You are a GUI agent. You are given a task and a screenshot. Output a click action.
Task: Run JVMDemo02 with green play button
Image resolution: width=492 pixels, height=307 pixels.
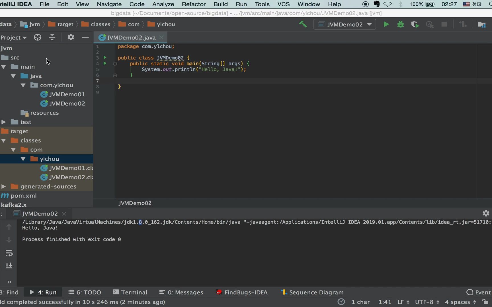(x=386, y=24)
